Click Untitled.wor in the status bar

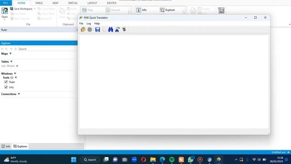(x=279, y=152)
